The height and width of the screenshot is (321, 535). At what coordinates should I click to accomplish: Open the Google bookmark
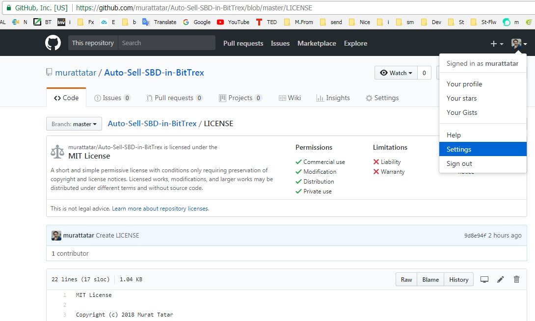[197, 22]
